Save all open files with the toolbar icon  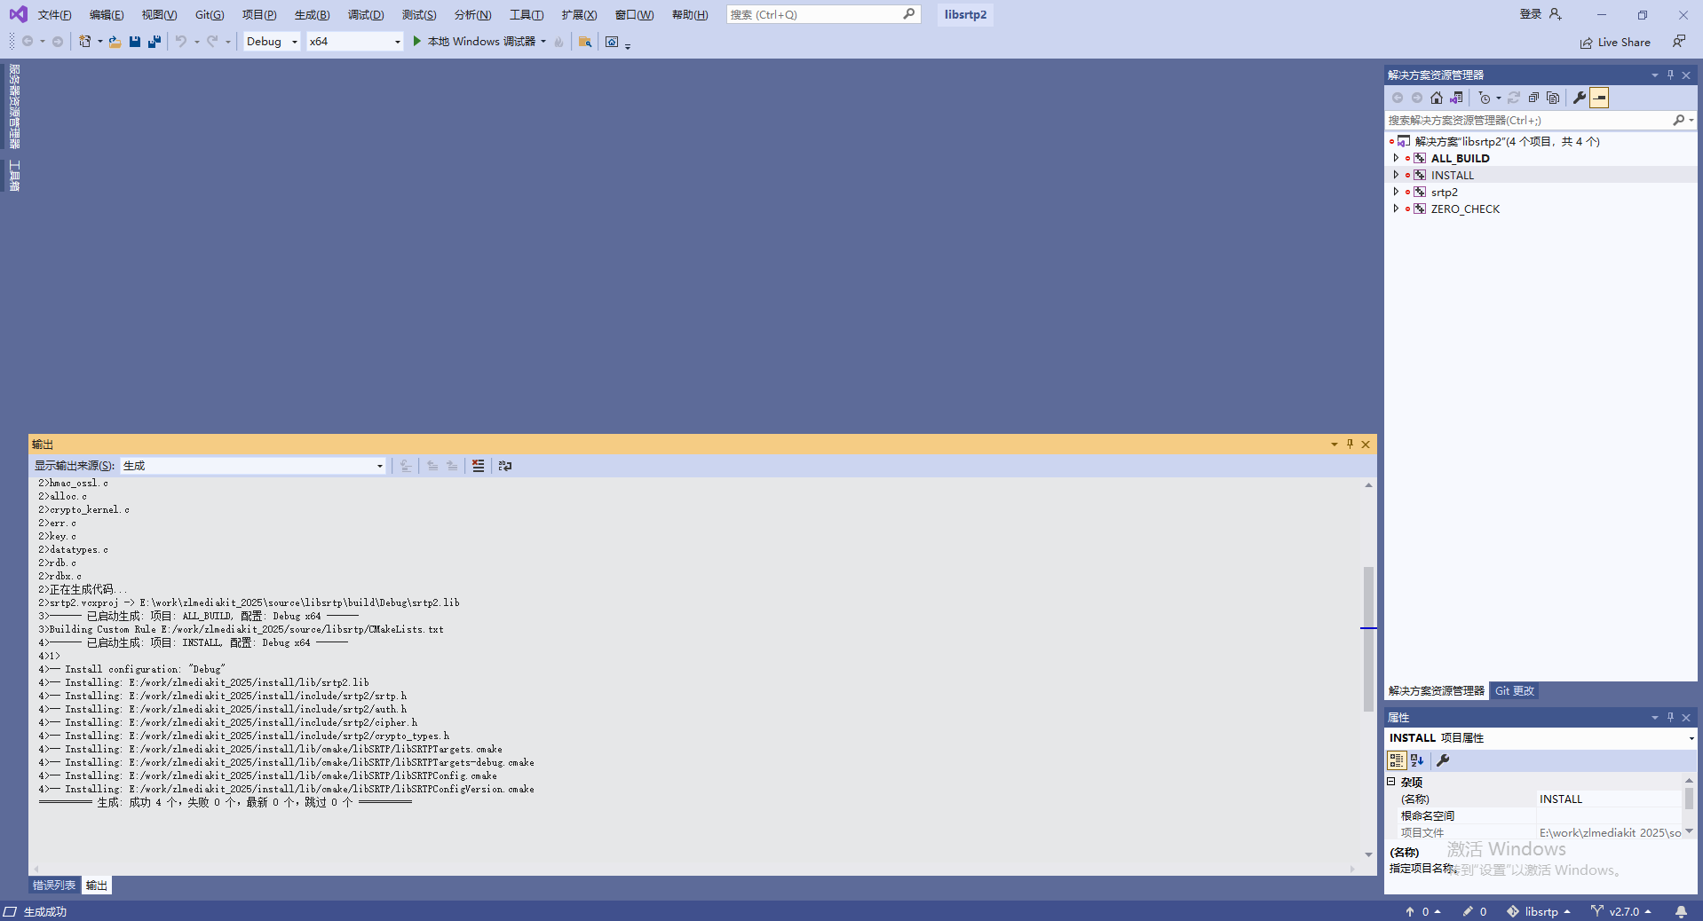154,42
